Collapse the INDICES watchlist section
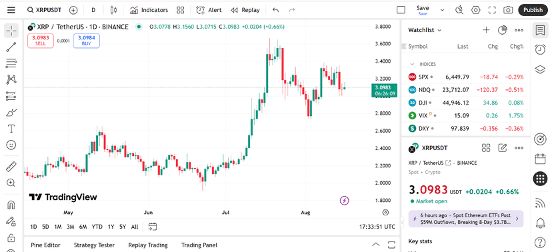The width and height of the screenshot is (550, 252). coord(413,64)
